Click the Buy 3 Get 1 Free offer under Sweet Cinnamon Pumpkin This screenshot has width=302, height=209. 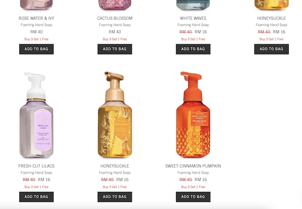(193, 187)
